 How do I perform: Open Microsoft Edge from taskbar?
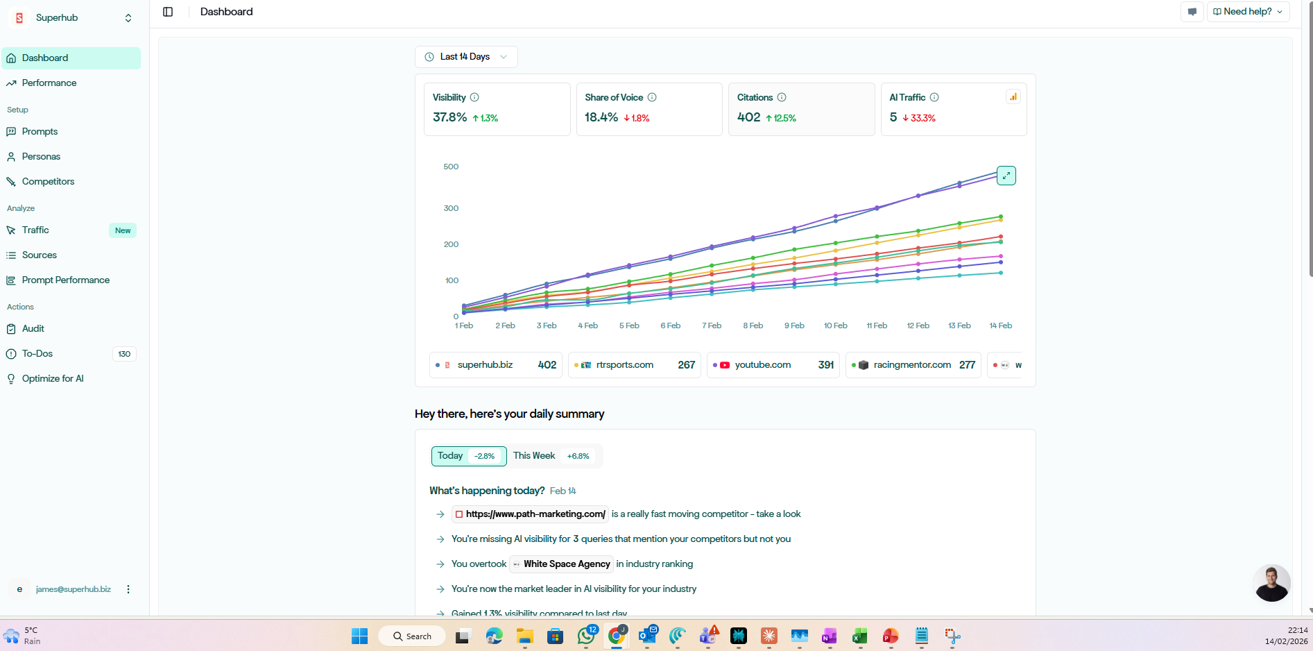pos(495,636)
